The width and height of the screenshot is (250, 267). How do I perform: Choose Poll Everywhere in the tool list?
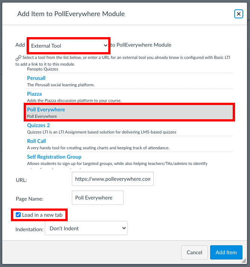pos(46,109)
